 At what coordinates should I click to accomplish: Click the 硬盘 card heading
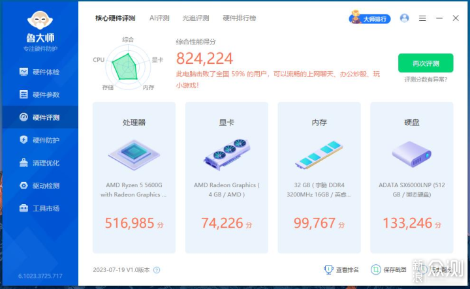[412, 123]
